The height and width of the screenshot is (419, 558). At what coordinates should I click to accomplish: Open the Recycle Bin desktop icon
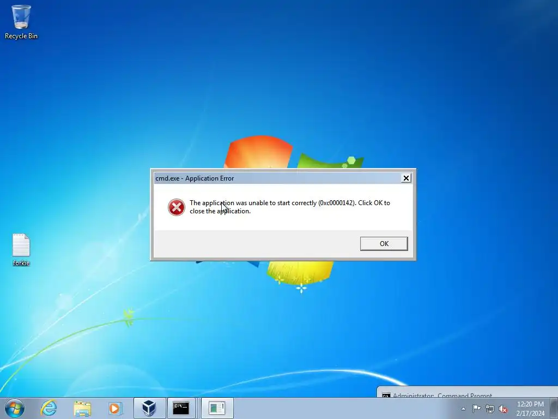pyautogui.click(x=21, y=22)
